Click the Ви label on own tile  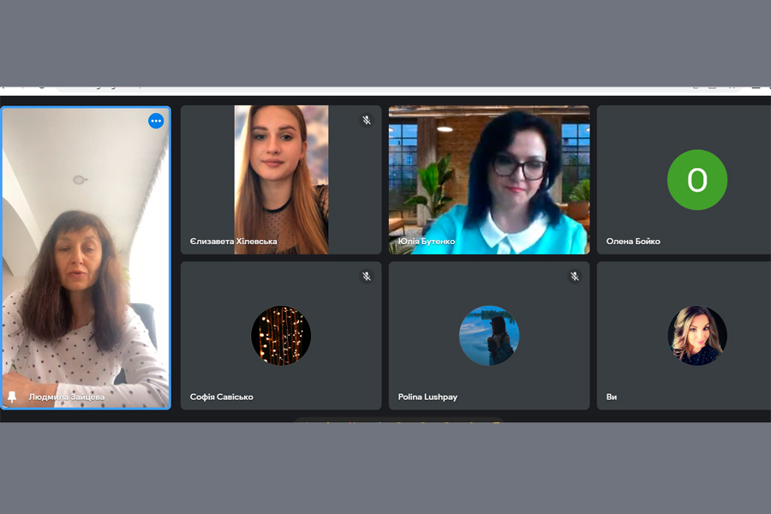tap(611, 397)
